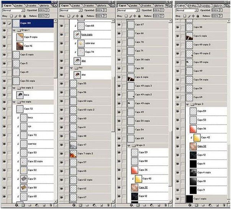Hide the color alas layer

click(62, 43)
